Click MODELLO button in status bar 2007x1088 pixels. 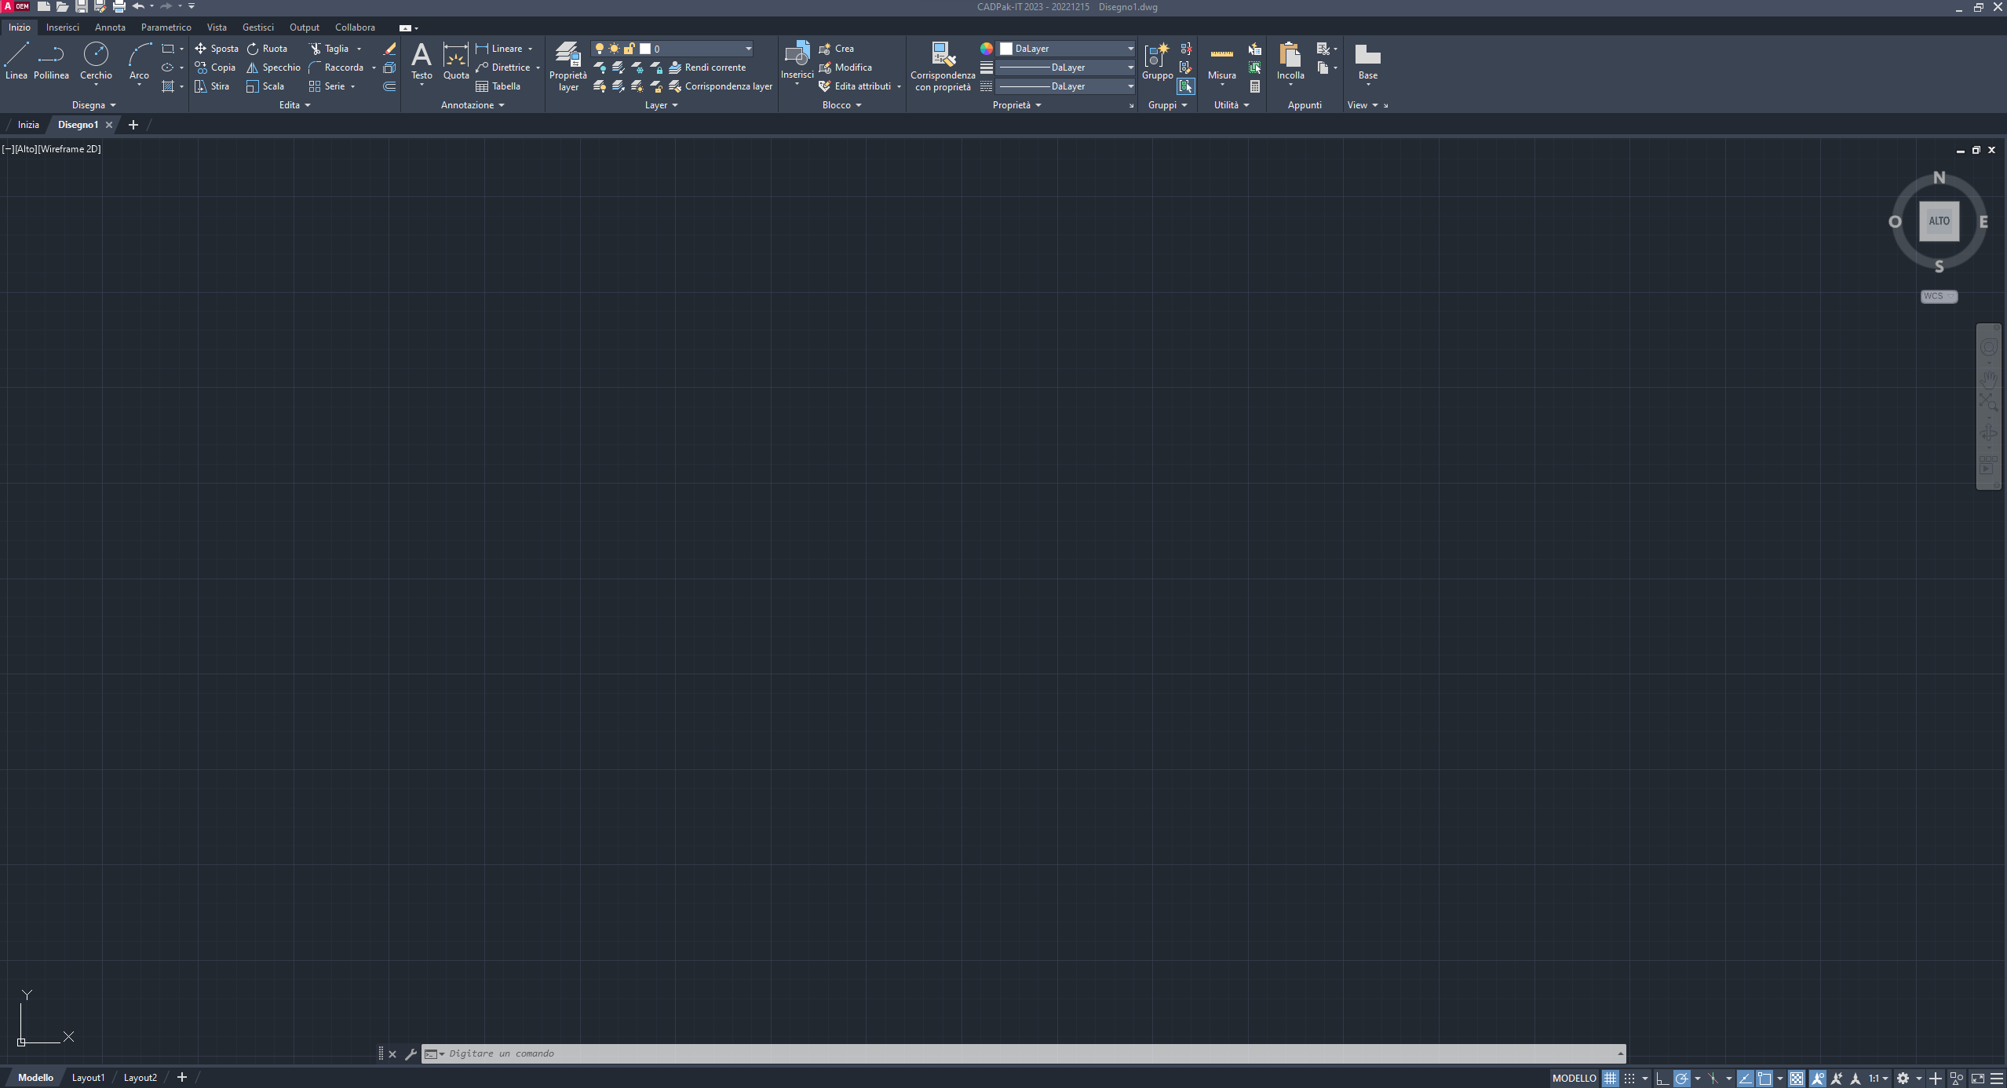(x=1574, y=1078)
